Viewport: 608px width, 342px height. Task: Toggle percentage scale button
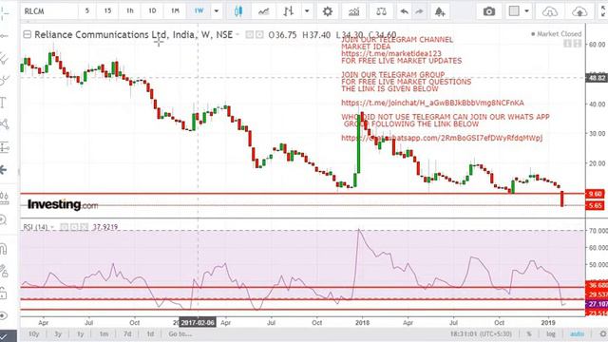coord(529,333)
